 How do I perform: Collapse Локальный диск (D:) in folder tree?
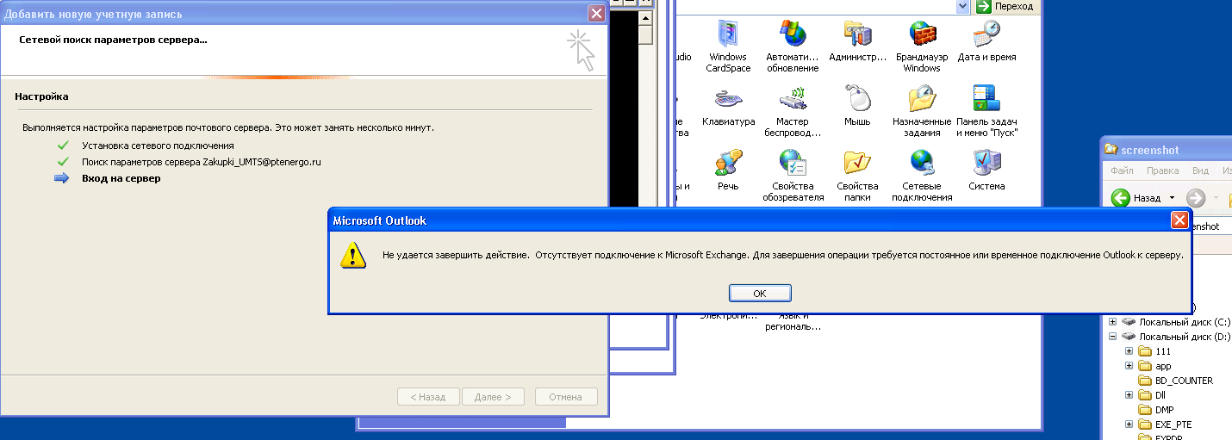(x=1113, y=337)
